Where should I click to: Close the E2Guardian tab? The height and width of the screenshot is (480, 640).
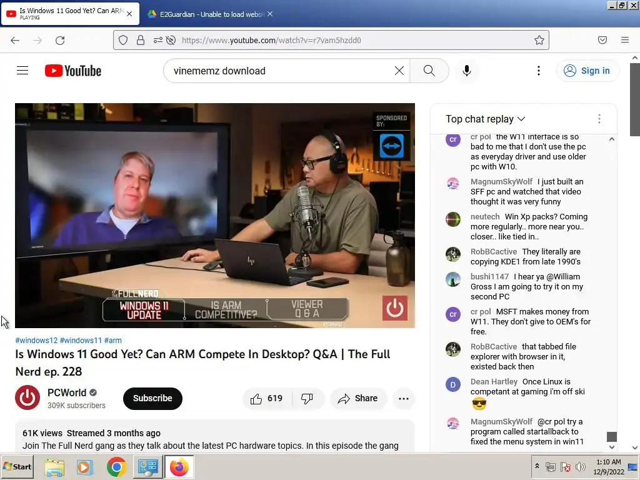click(270, 14)
